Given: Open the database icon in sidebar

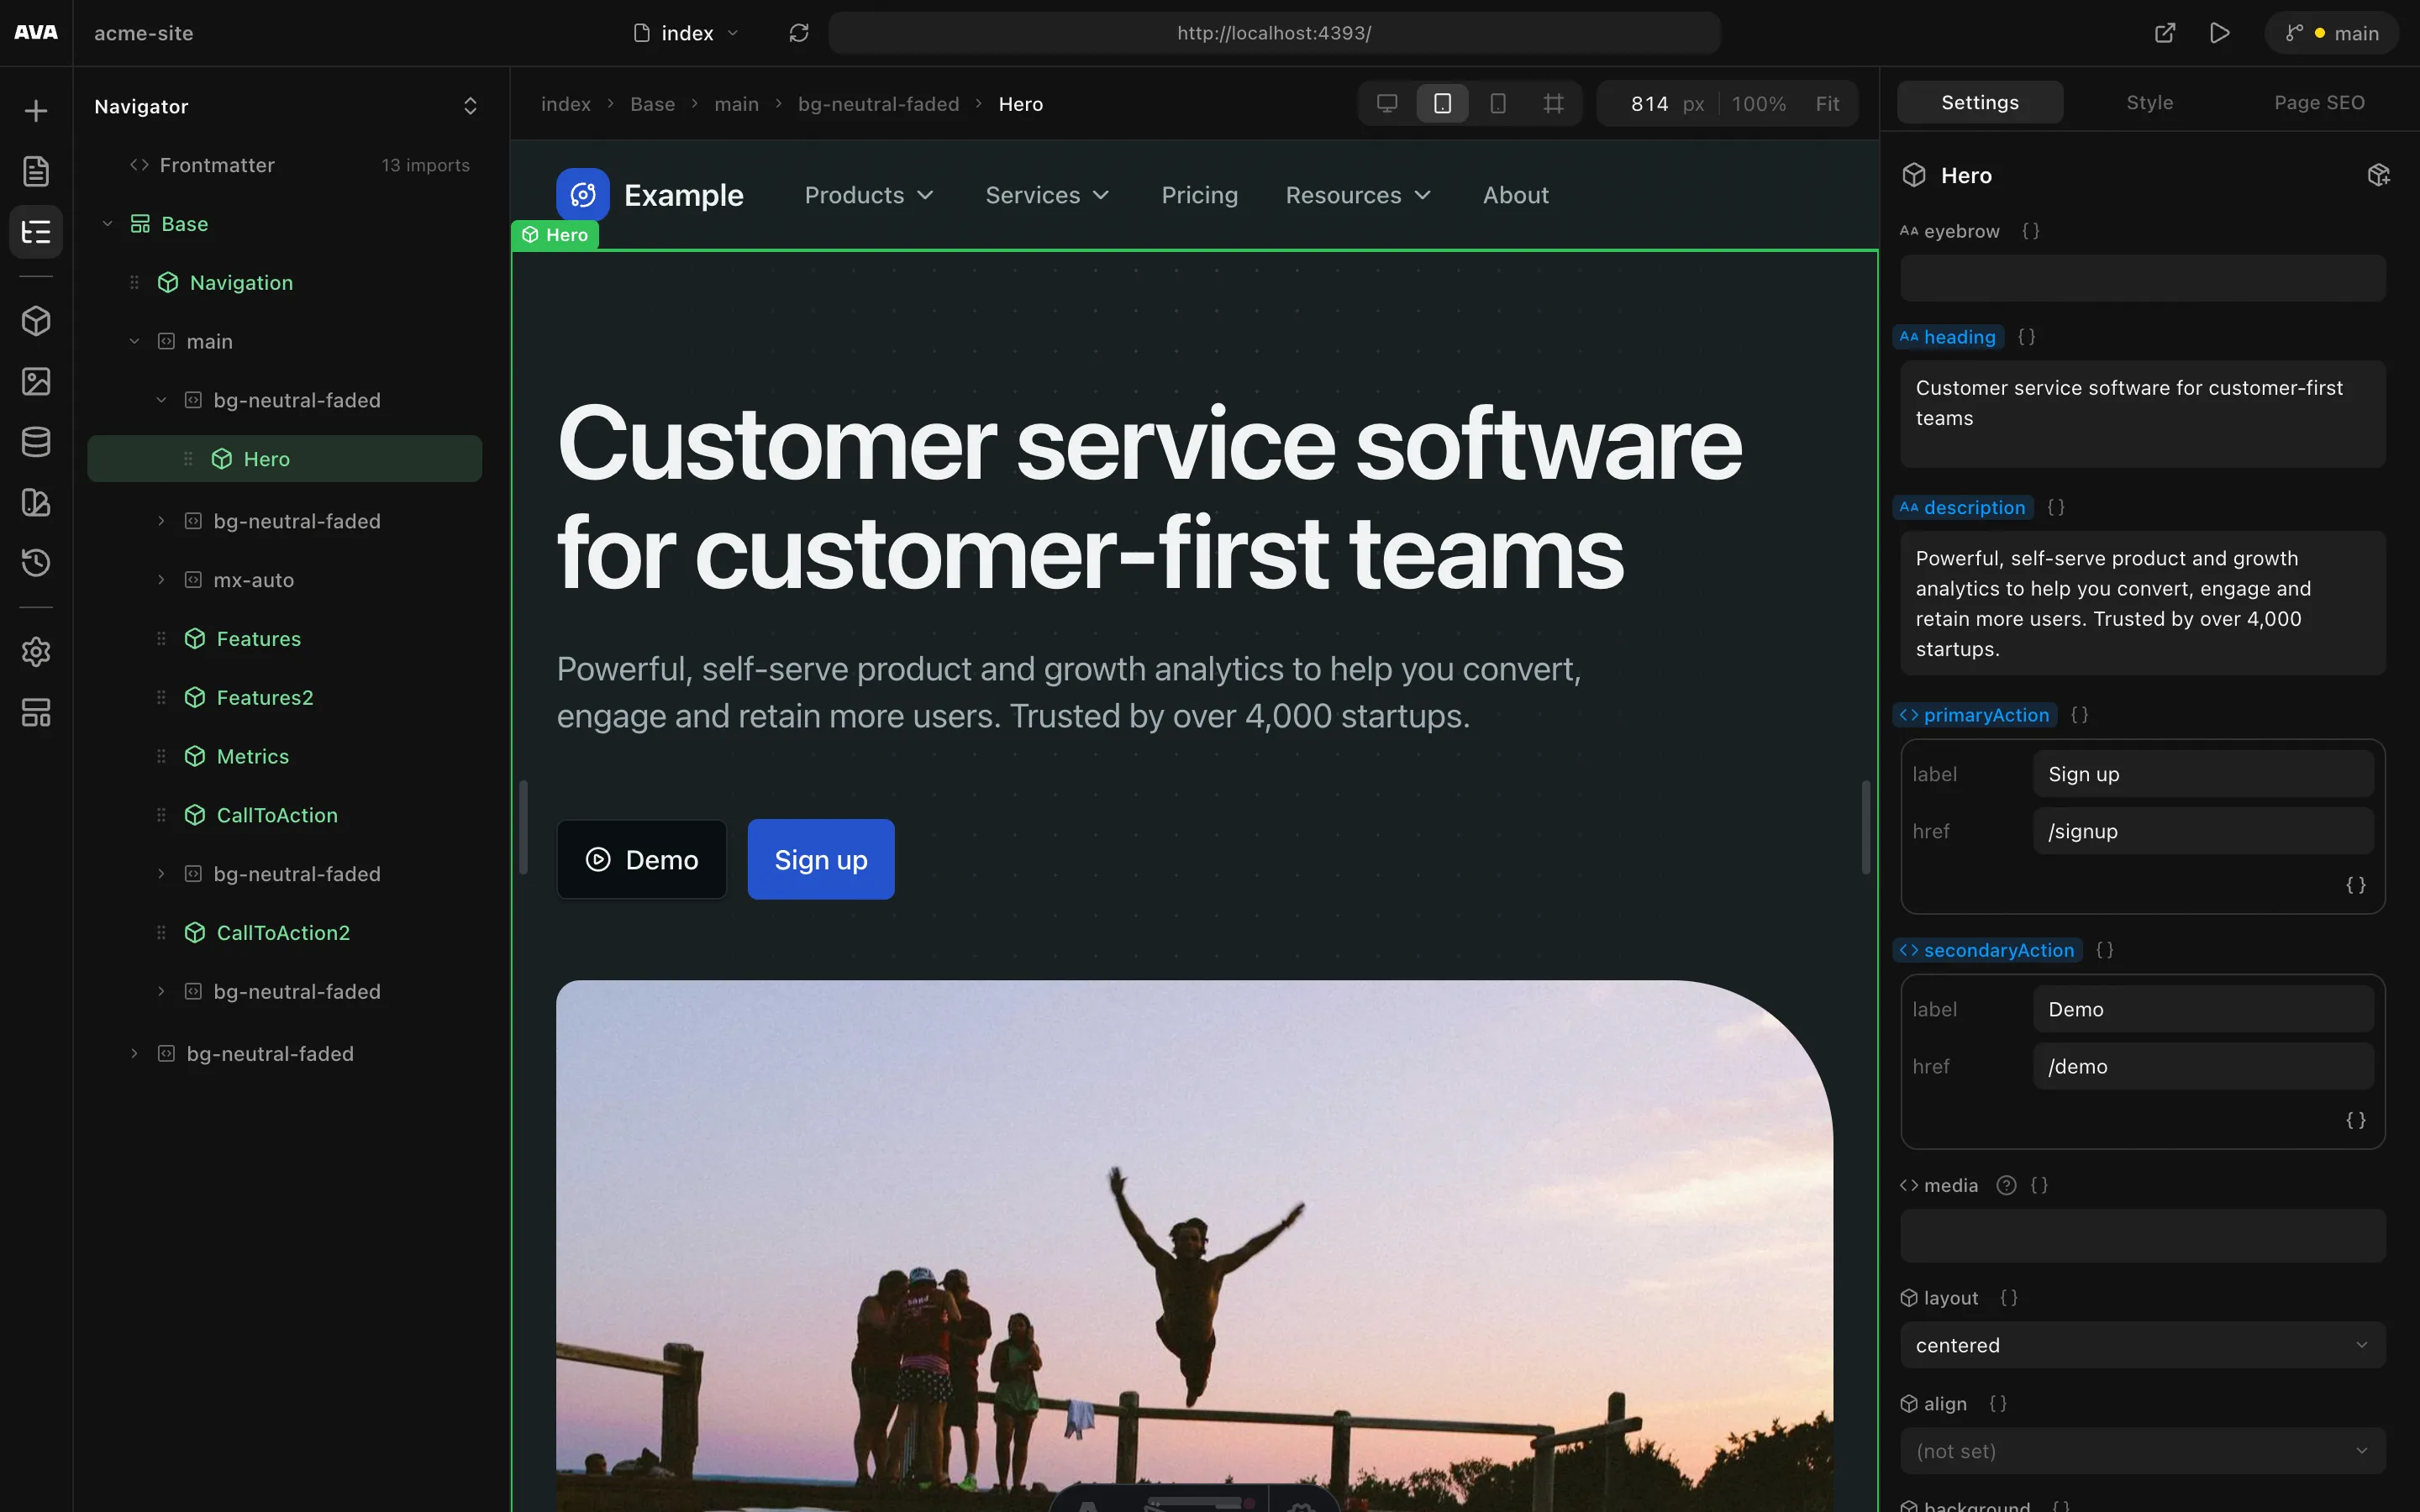Looking at the screenshot, I should point(36,442).
